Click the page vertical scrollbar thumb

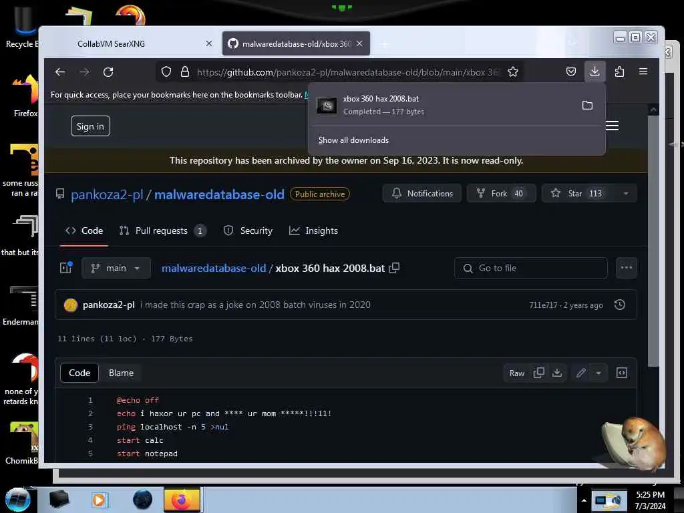(x=653, y=241)
